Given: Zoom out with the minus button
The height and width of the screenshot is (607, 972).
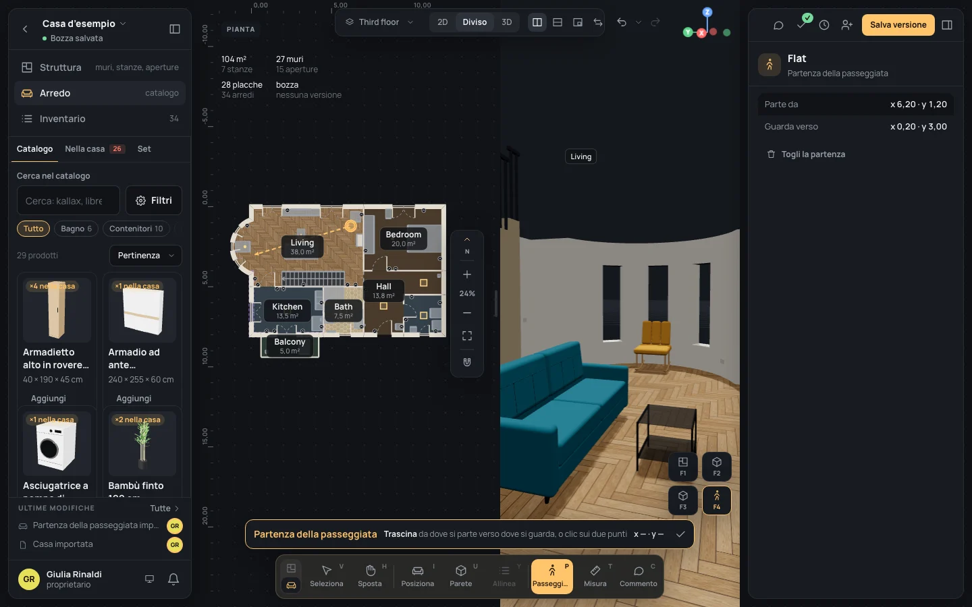Looking at the screenshot, I should click(x=467, y=313).
